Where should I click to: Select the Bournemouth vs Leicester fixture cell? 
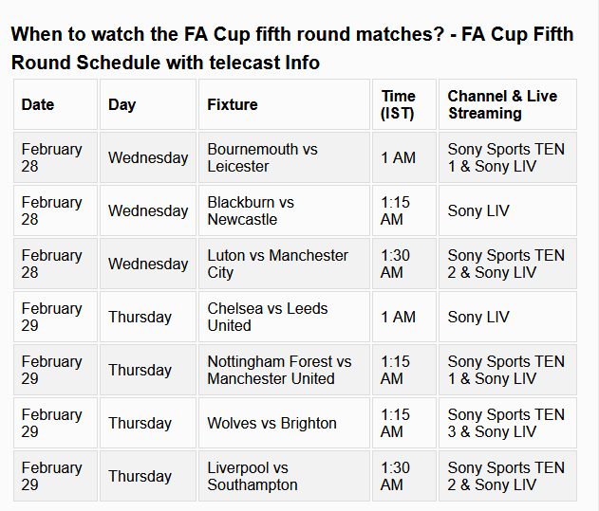tap(284, 157)
